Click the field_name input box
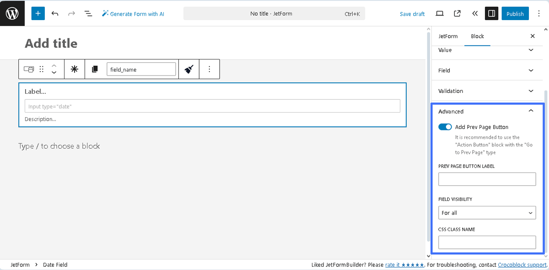The image size is (549, 270). 141,69
